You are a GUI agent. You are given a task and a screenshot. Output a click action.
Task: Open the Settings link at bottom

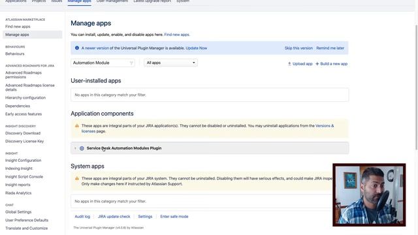click(x=145, y=217)
